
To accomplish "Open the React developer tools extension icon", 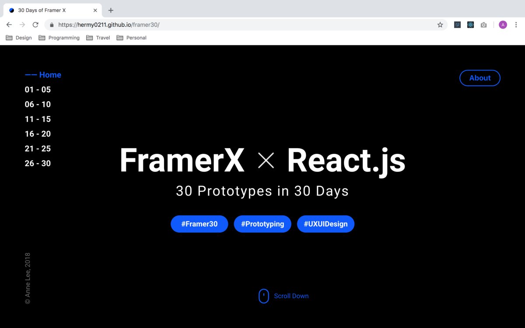I will (470, 25).
